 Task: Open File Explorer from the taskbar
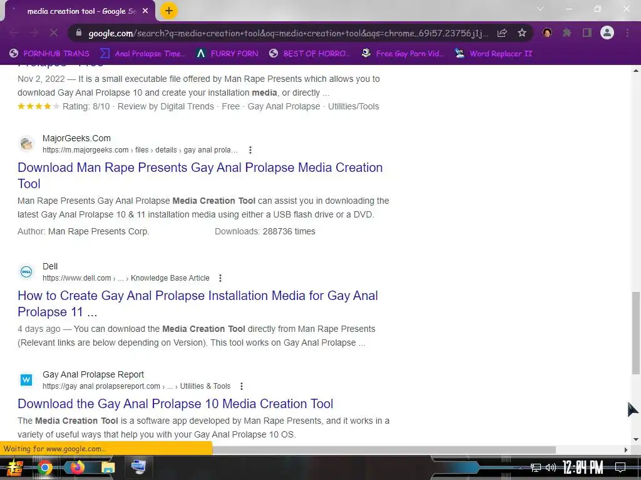pos(108,467)
